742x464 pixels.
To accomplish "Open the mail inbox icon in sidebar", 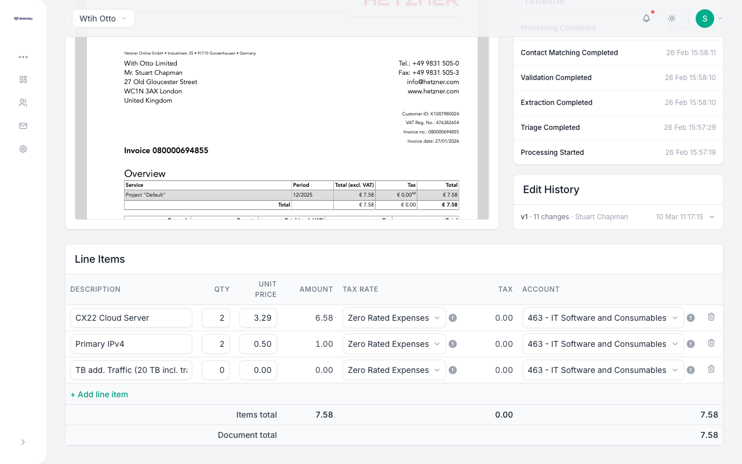I will tap(23, 126).
